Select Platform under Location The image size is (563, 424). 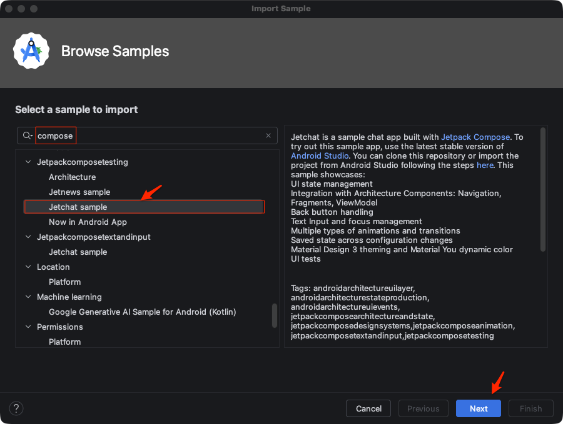(x=64, y=282)
